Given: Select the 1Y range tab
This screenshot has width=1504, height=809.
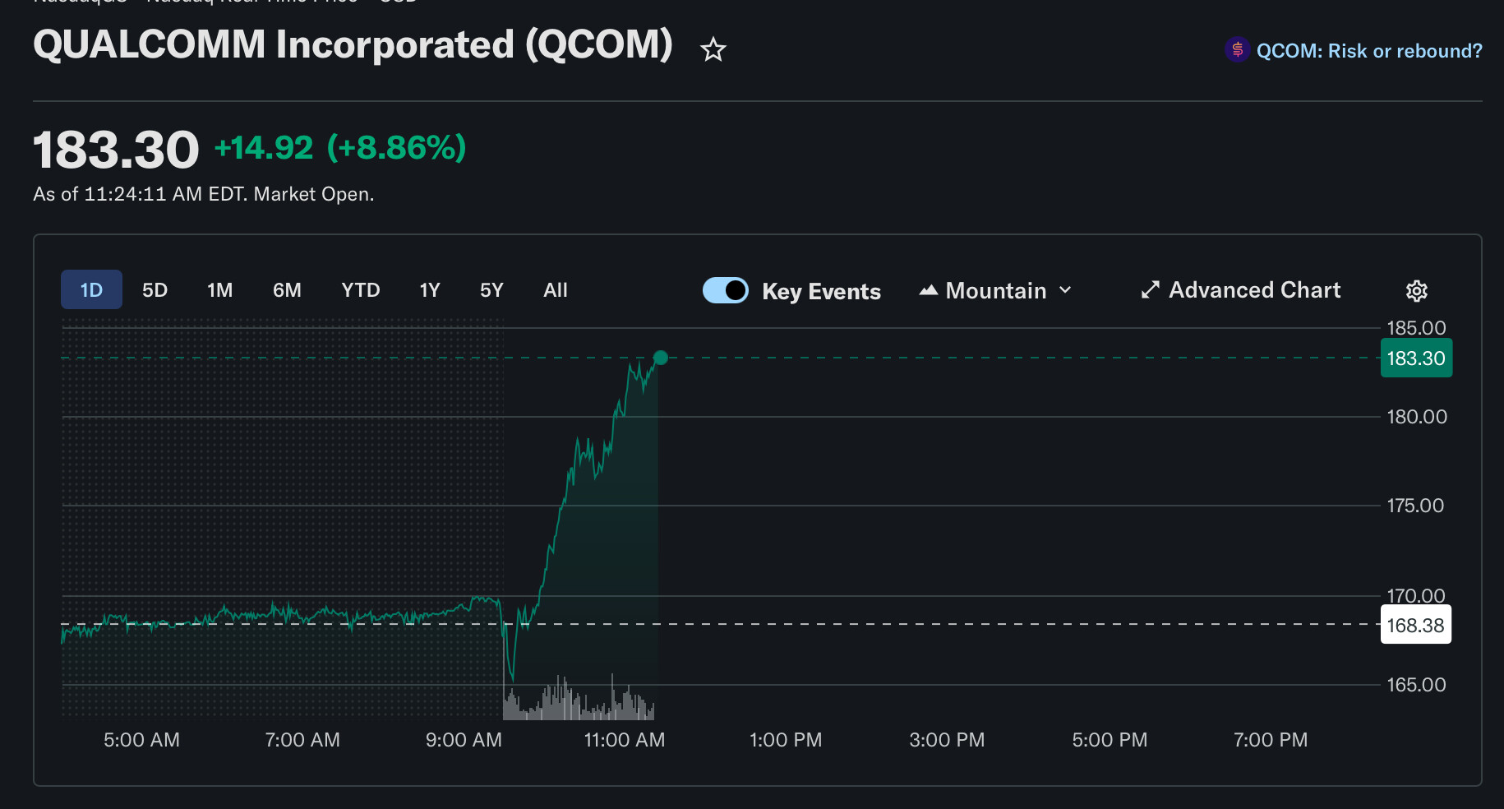Looking at the screenshot, I should coord(430,289).
